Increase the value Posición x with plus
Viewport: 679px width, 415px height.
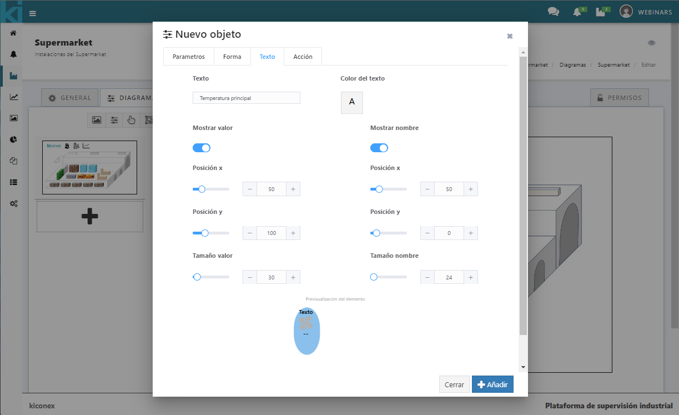pos(293,189)
